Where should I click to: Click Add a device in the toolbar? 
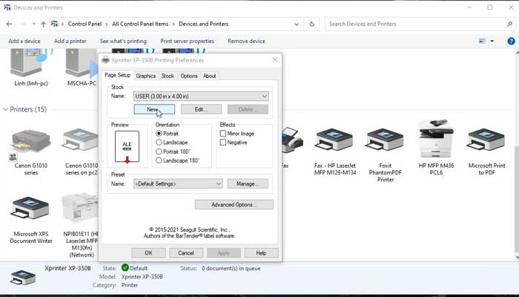24,41
